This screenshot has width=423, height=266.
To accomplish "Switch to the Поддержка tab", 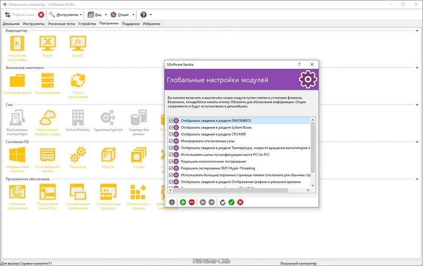I will [131, 24].
